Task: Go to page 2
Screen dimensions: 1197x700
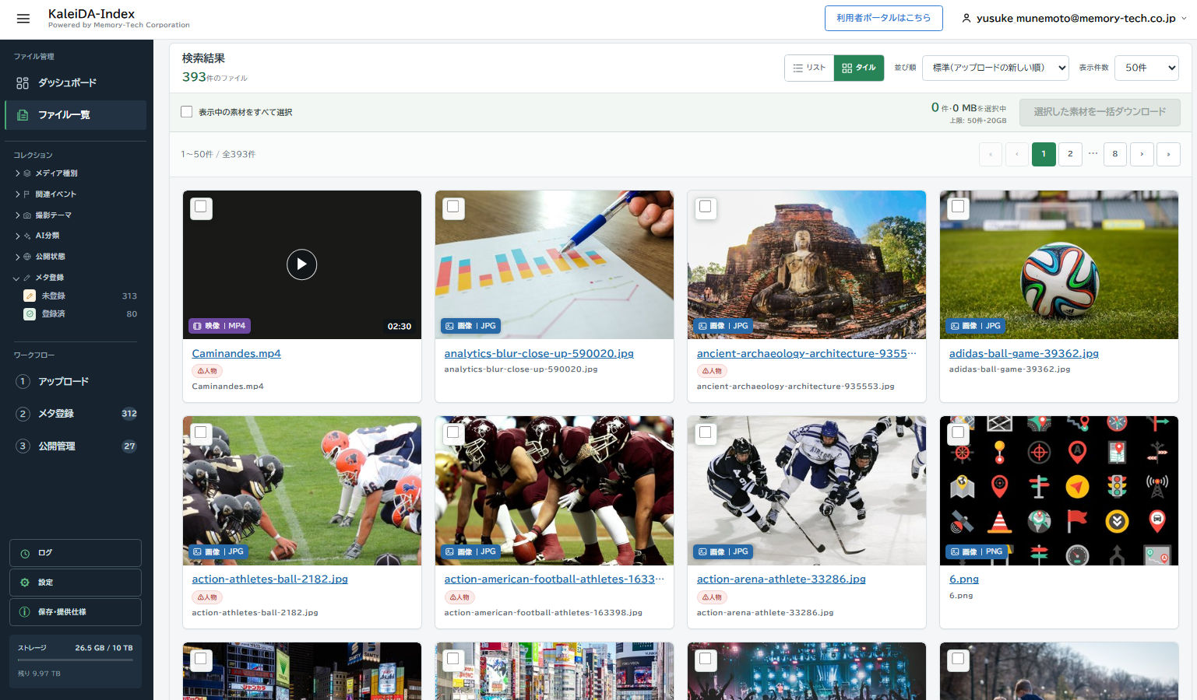Action: point(1070,154)
